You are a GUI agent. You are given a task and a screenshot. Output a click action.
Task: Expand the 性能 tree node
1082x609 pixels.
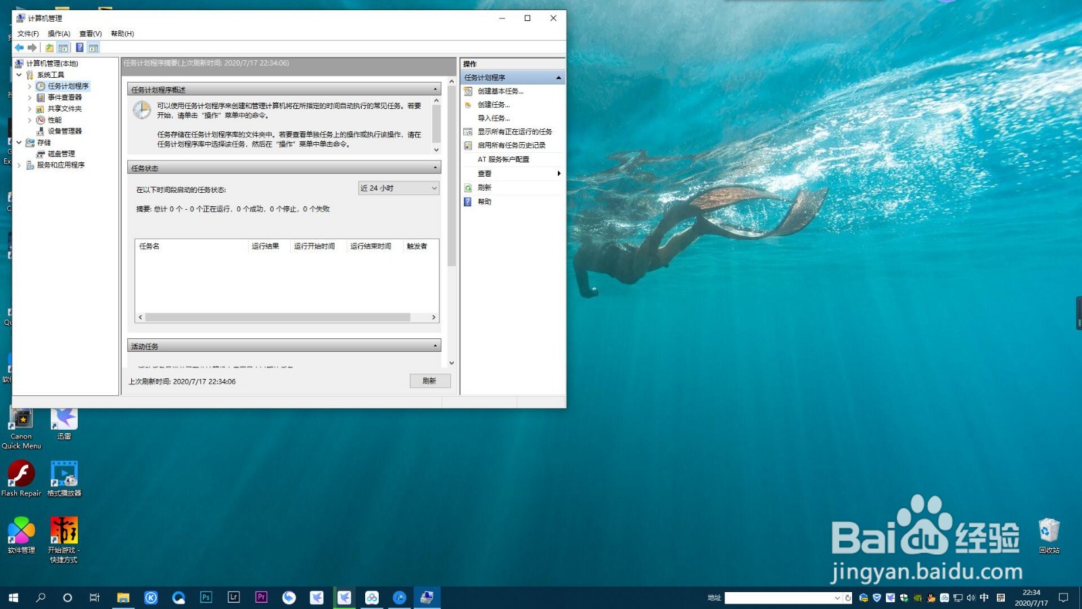30,120
